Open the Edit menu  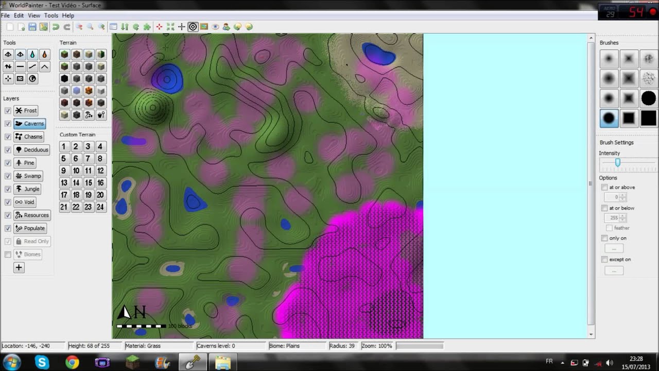(x=19, y=15)
